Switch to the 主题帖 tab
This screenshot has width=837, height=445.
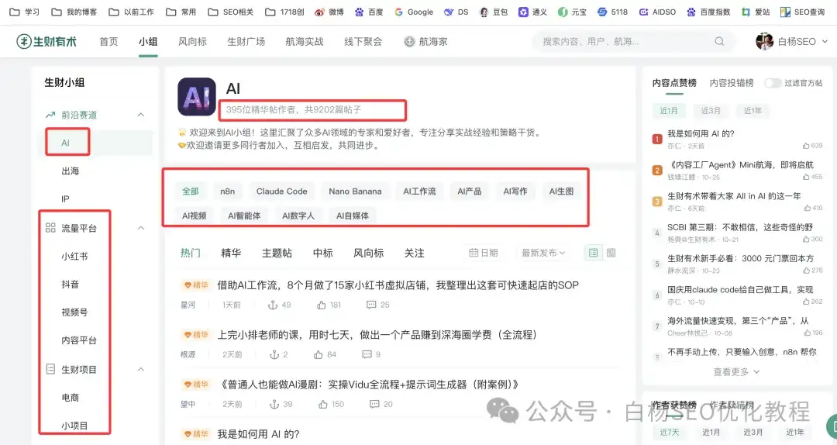point(277,253)
